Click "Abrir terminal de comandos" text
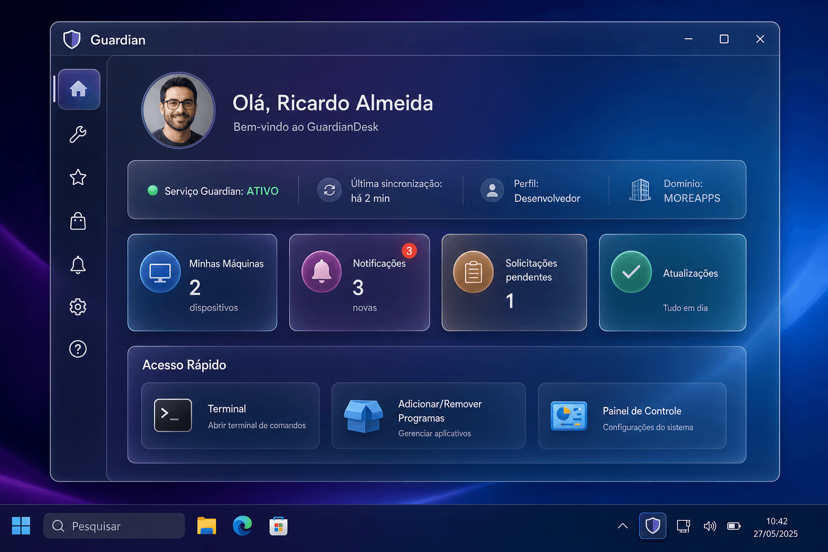 [x=257, y=425]
